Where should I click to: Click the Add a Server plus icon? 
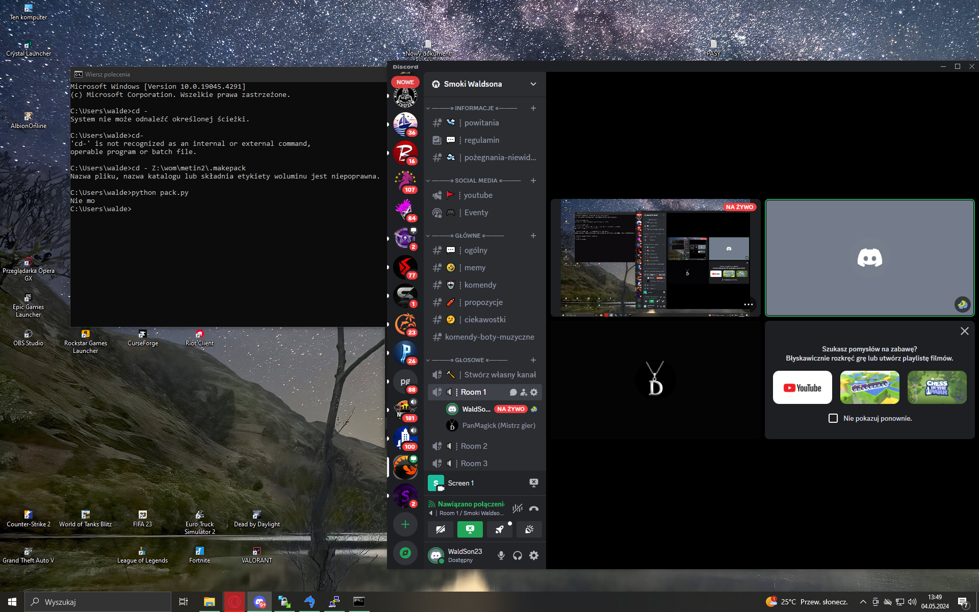point(405,524)
